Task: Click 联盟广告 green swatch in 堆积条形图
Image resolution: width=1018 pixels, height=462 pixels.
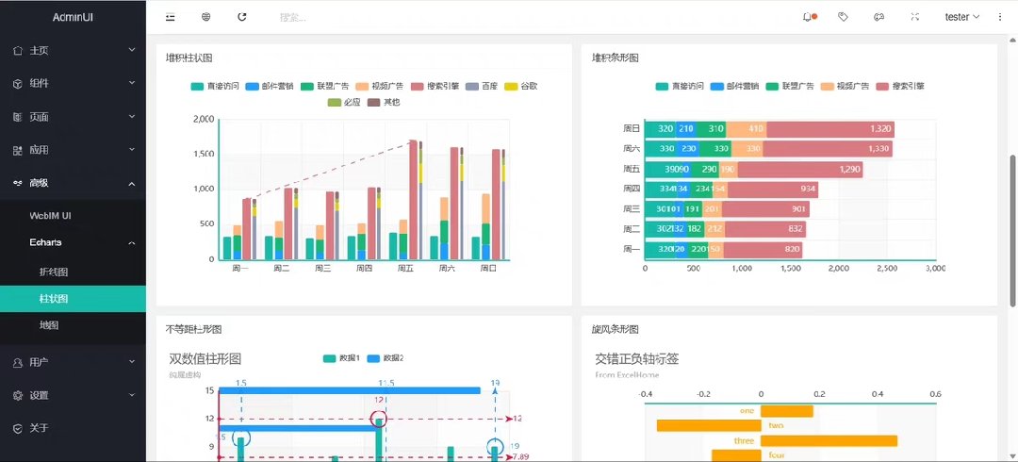Action: pos(773,86)
